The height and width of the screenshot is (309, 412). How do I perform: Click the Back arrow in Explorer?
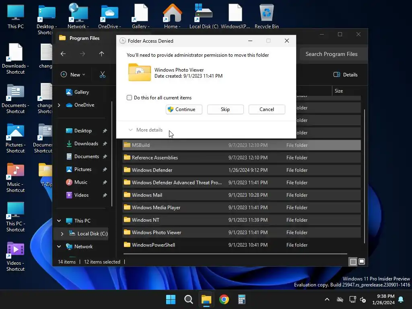63,54
